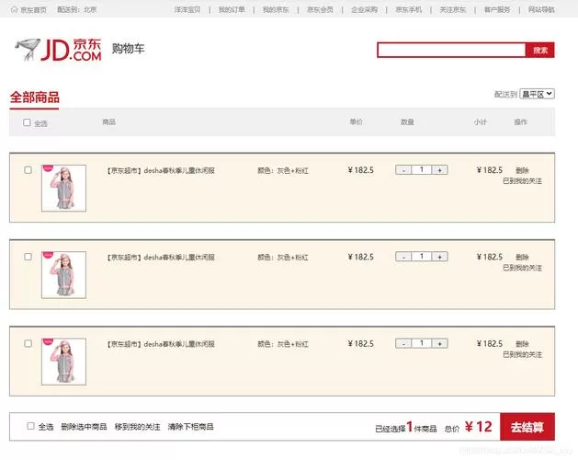The width and height of the screenshot is (578, 460).
Task: Toggle the 全选 checkbox in the table header
Action: [x=27, y=122]
